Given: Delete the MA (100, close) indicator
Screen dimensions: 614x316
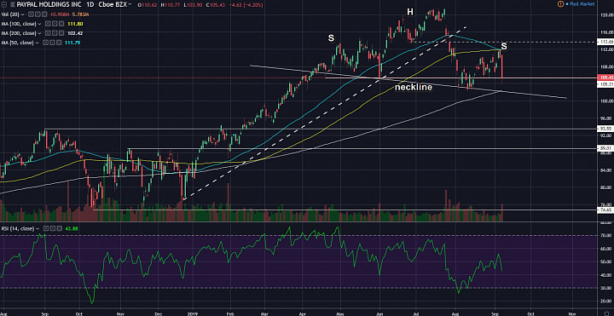Looking at the screenshot, I should click(61, 24).
